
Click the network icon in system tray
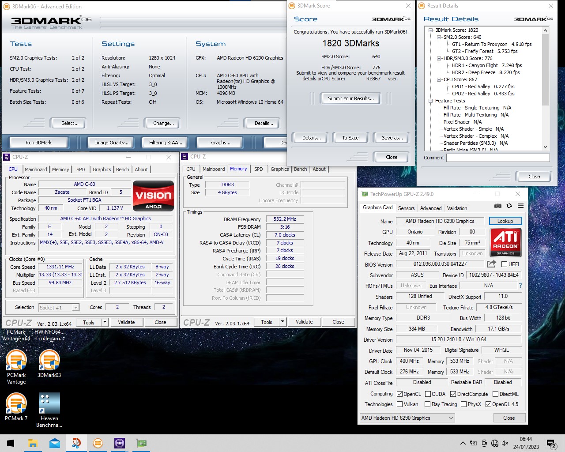[495, 443]
